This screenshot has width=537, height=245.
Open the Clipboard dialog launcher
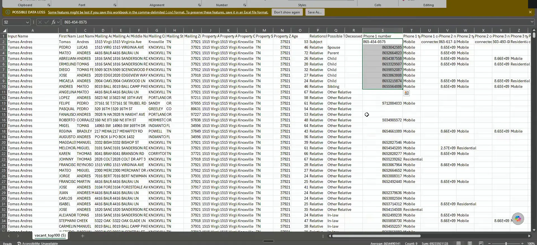(49, 5)
